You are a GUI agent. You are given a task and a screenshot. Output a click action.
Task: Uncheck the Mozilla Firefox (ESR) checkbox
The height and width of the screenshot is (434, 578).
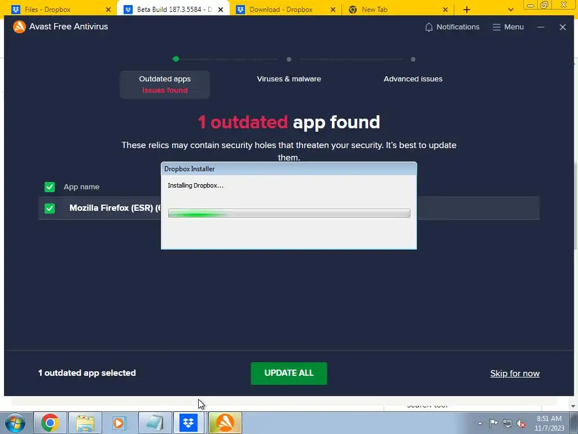50,208
